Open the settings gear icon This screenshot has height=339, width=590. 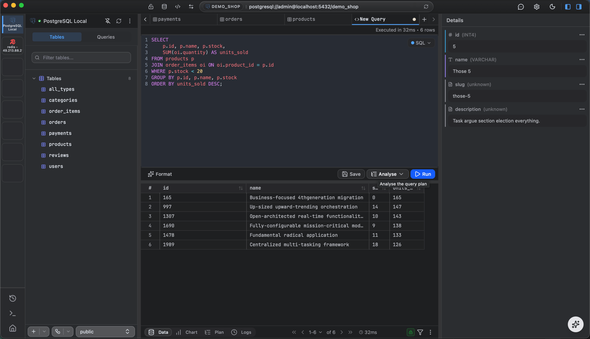[x=537, y=7]
